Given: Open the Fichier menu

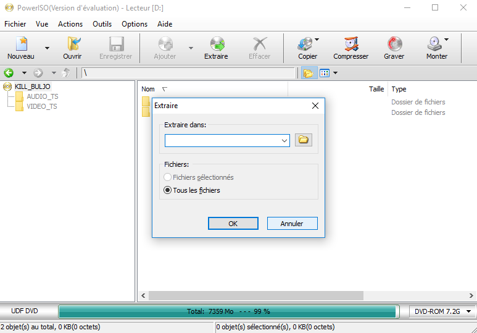Looking at the screenshot, I should tap(15, 24).
